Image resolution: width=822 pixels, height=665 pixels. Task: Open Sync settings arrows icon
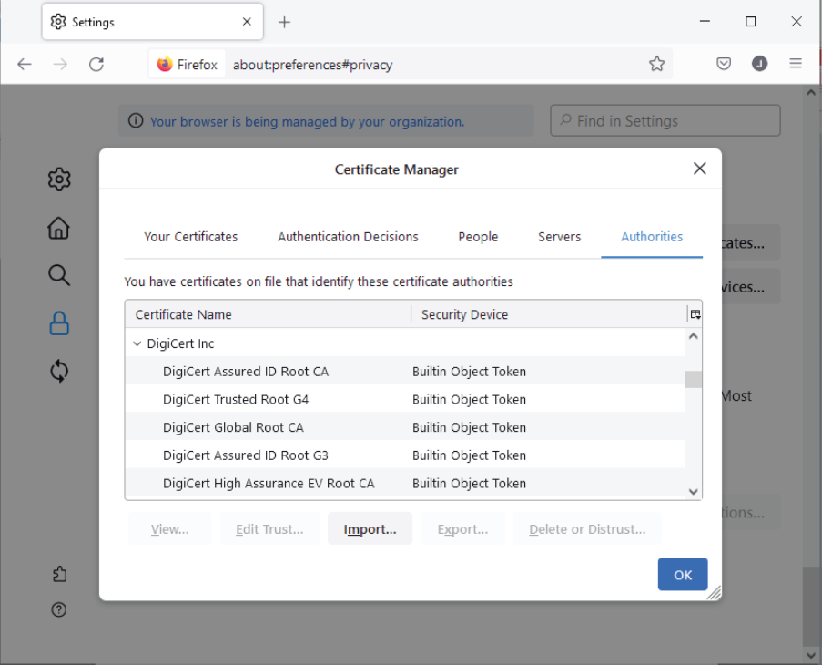pos(59,372)
